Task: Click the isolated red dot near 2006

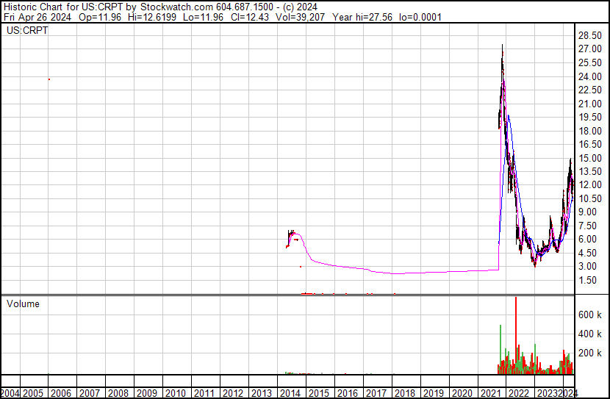Action: (x=49, y=79)
